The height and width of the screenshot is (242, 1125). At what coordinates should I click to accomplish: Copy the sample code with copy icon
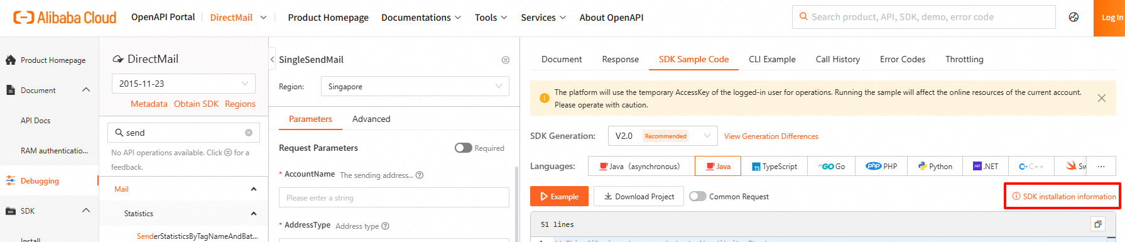click(x=1098, y=224)
